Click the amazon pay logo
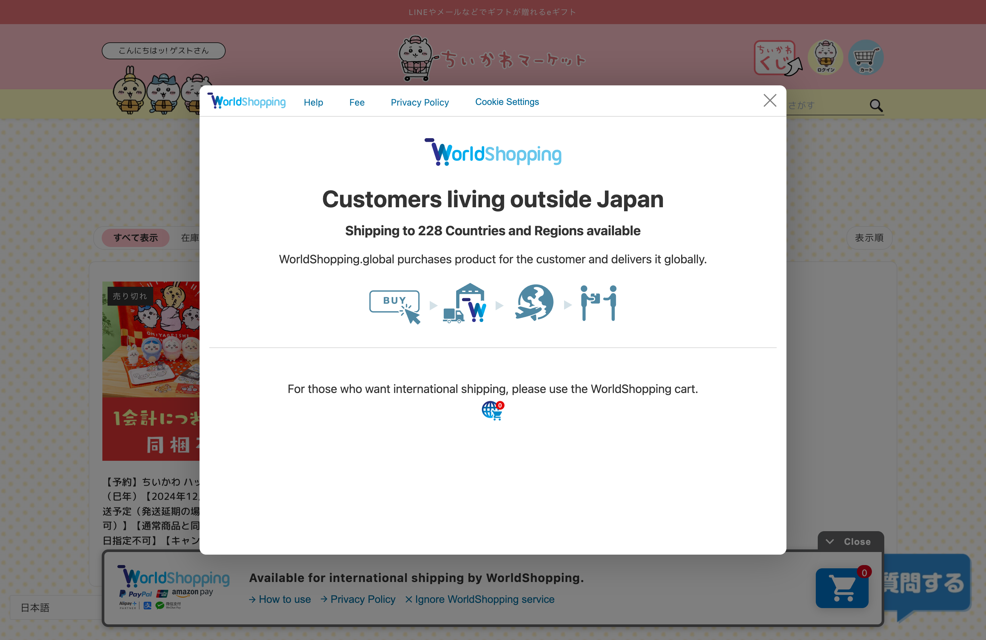Screen dimensions: 986x640 pos(192,592)
